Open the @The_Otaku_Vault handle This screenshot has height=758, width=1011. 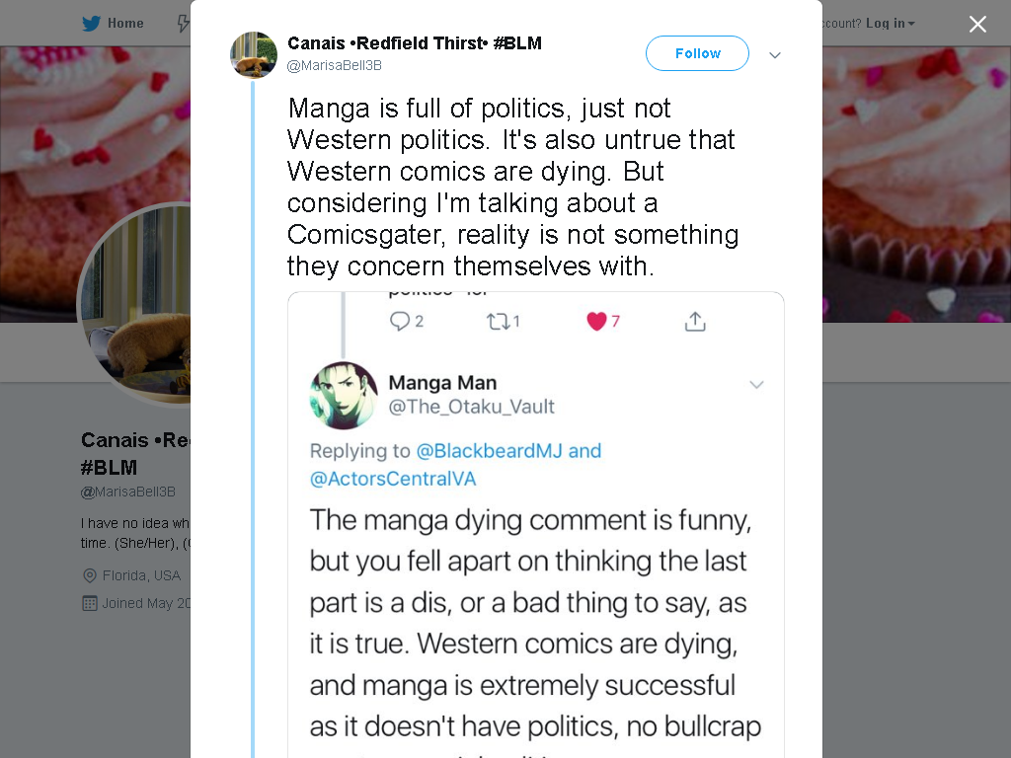coord(471,407)
